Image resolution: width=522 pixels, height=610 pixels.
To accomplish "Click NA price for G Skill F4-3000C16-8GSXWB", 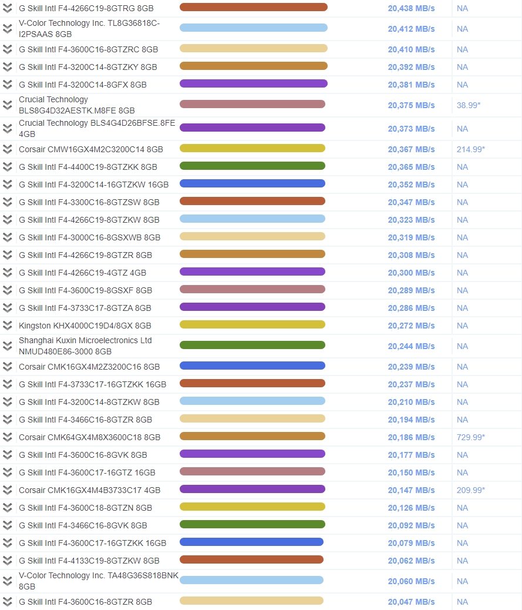I will (x=462, y=237).
